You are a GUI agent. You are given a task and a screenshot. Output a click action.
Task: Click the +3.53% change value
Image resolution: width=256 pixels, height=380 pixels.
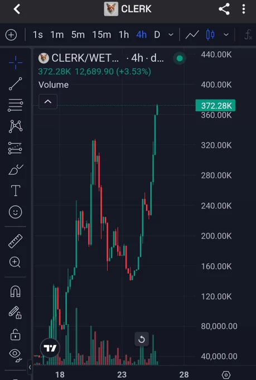[133, 72]
